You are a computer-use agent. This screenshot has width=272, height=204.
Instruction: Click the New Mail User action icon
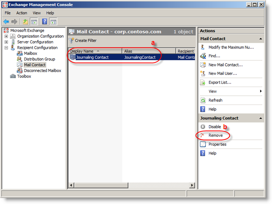coord(203,74)
